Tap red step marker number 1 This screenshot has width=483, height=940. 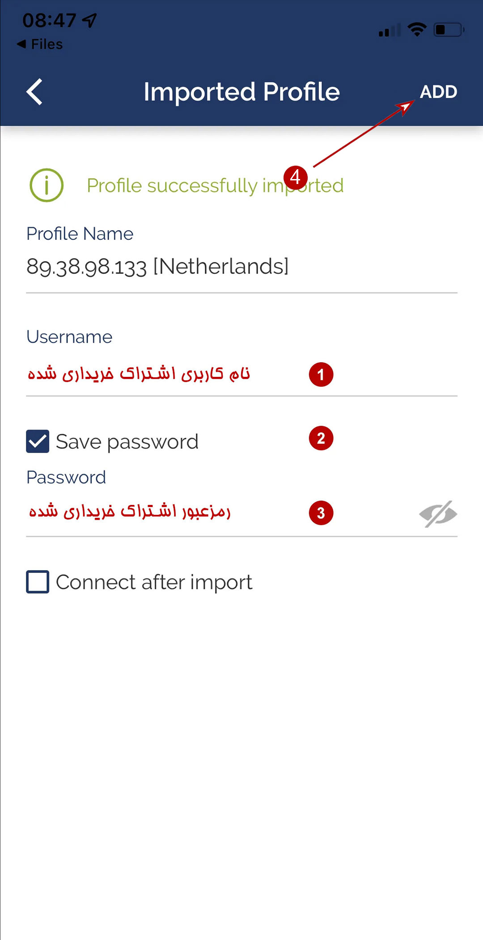321,375
